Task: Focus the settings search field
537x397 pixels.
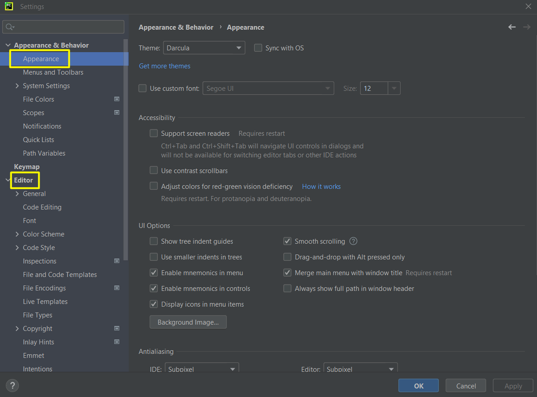Action: [63, 27]
